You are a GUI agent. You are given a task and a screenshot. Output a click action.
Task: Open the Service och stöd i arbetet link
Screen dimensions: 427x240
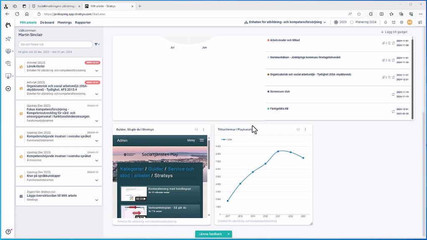coord(157,172)
